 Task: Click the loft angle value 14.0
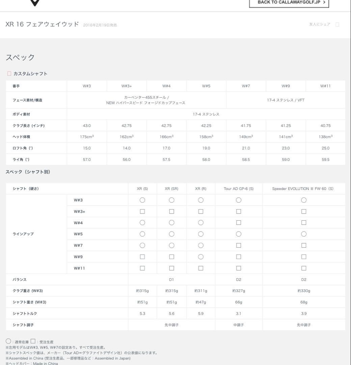(127, 148)
